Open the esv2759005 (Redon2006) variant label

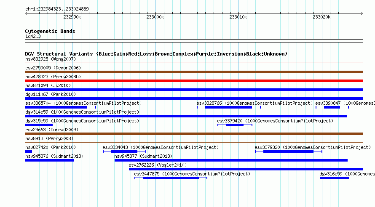tap(53, 68)
